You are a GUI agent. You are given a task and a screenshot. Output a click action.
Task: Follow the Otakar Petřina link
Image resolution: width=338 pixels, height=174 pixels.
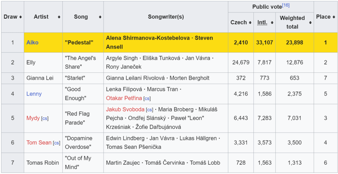pyautogui.click(x=124, y=98)
